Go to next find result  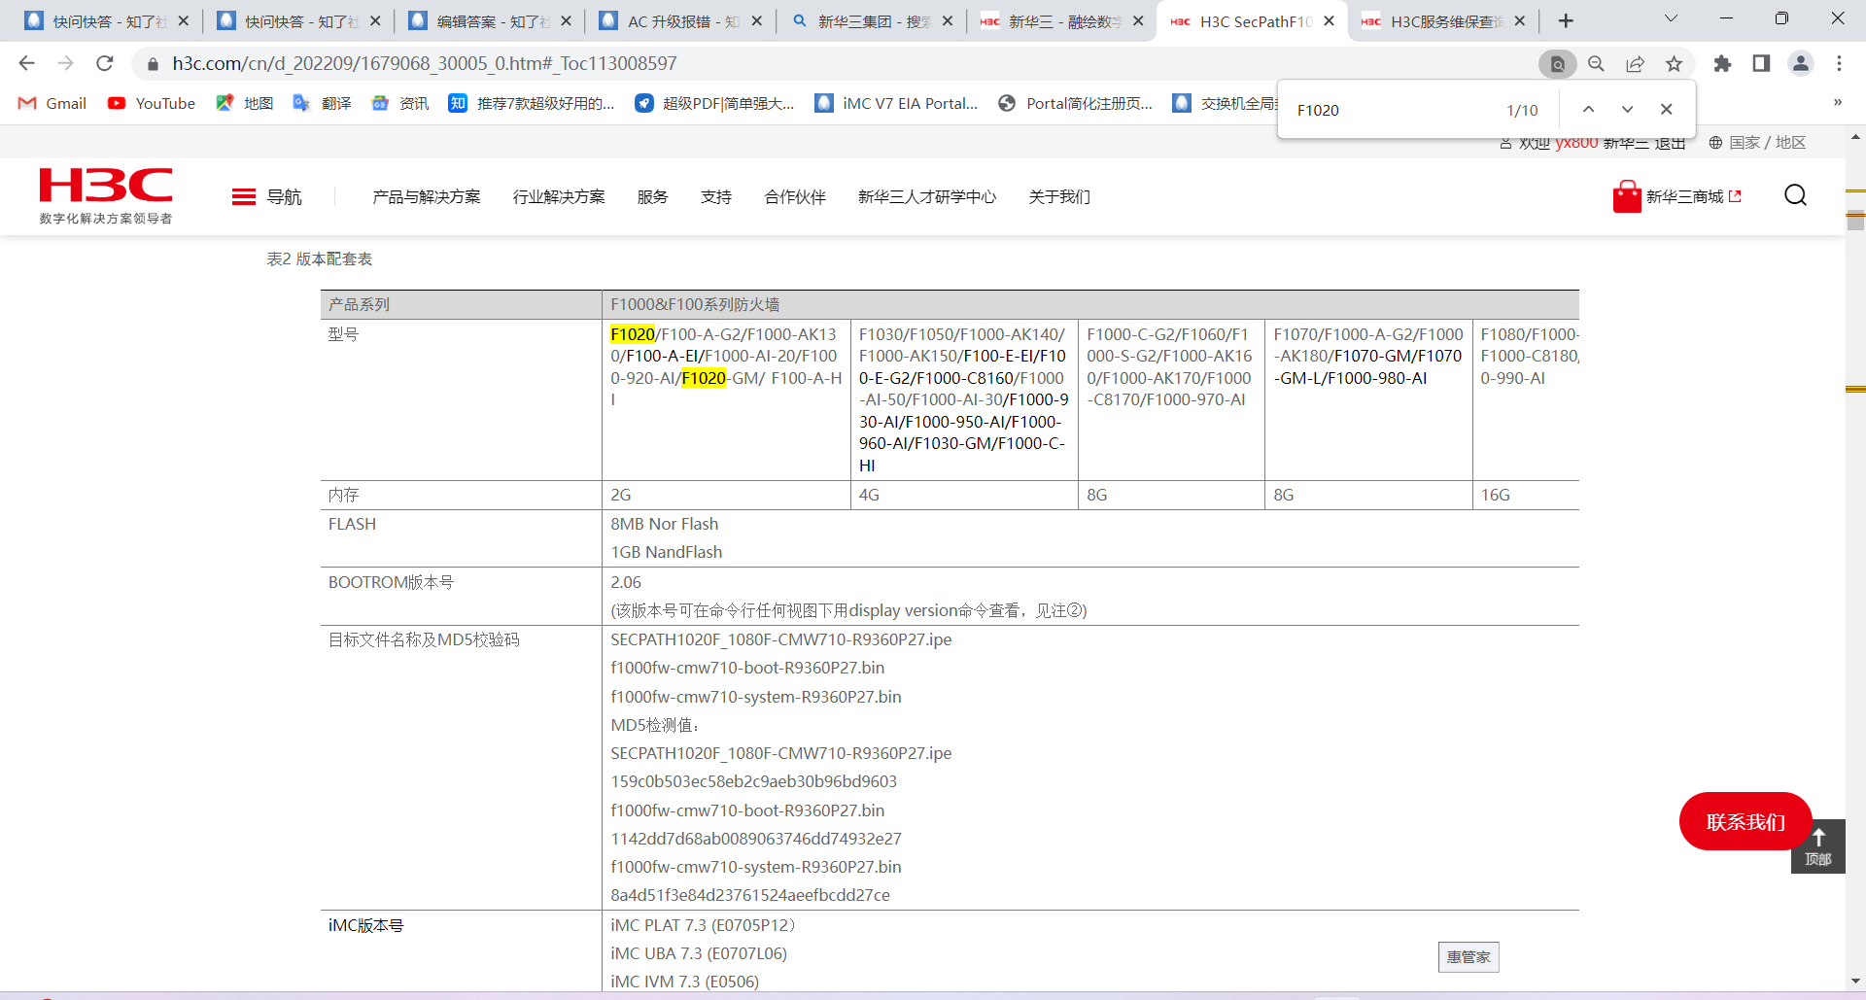coord(1627,110)
